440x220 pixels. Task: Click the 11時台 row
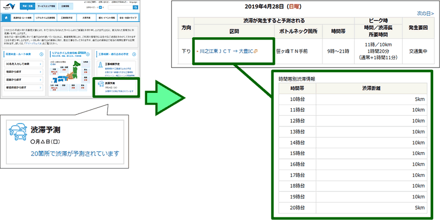coord(353,110)
